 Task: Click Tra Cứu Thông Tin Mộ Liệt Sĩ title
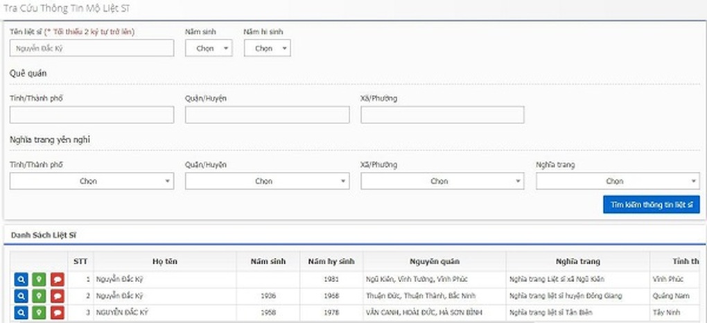(67, 8)
